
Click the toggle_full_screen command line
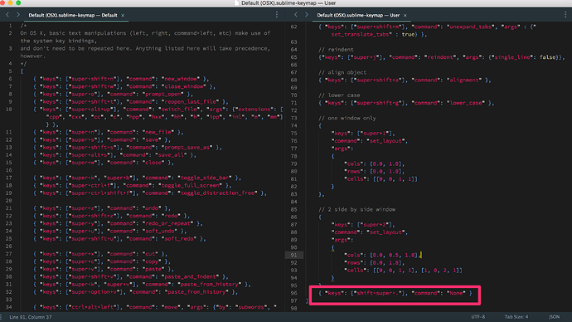coord(132,185)
